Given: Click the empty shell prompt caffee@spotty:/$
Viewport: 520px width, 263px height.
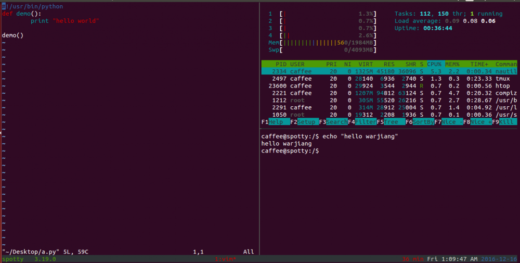Looking at the screenshot, I should pyautogui.click(x=290, y=151).
